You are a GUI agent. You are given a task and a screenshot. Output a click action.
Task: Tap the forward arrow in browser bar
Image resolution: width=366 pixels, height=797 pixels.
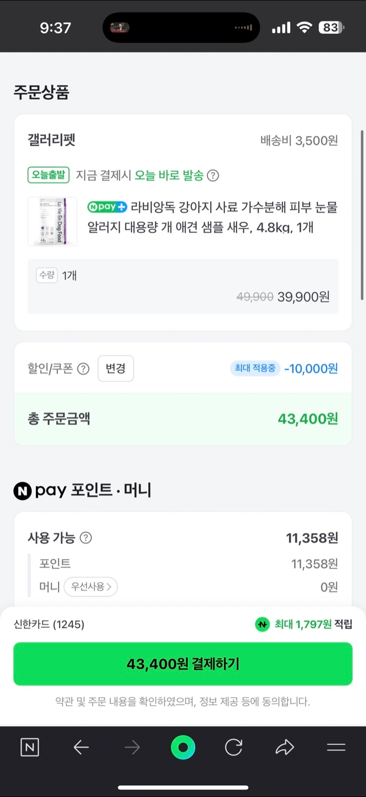tap(132, 748)
